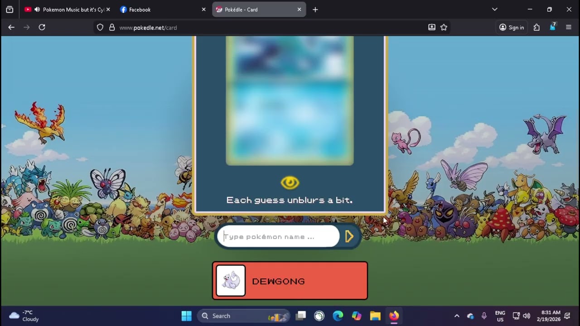The height and width of the screenshot is (326, 580).
Task: Open the Windows Start menu
Action: point(187,316)
